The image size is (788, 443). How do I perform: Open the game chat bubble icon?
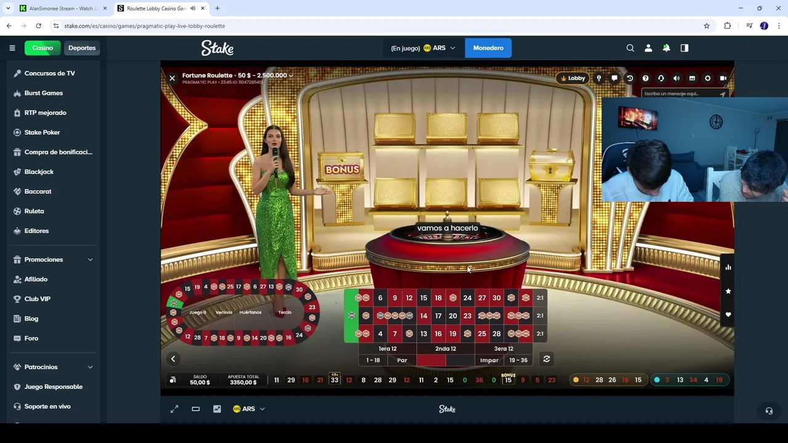614,78
